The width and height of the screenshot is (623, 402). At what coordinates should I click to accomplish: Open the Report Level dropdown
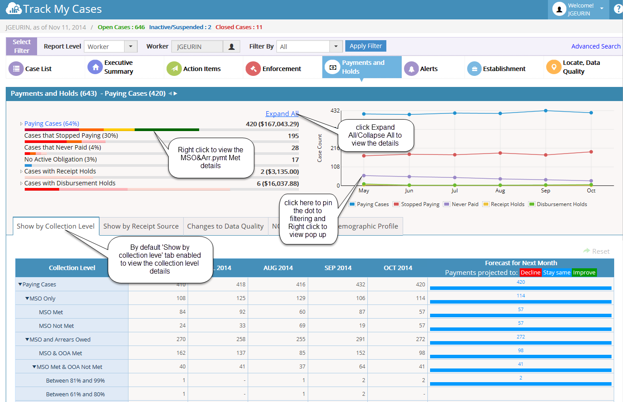tap(131, 46)
